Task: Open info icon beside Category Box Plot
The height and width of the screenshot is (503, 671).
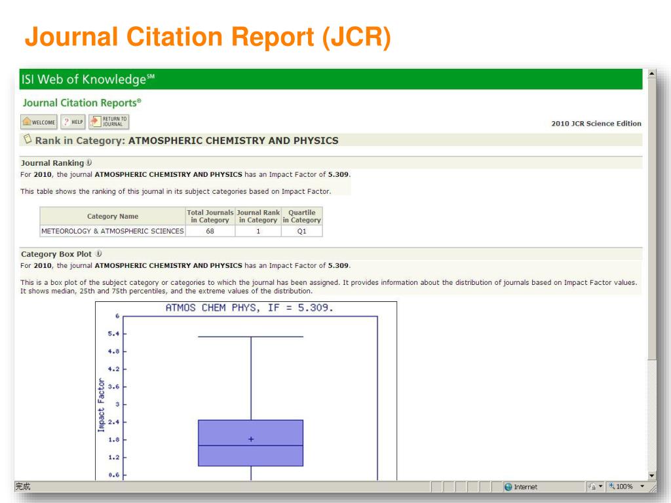Action: pyautogui.click(x=98, y=253)
